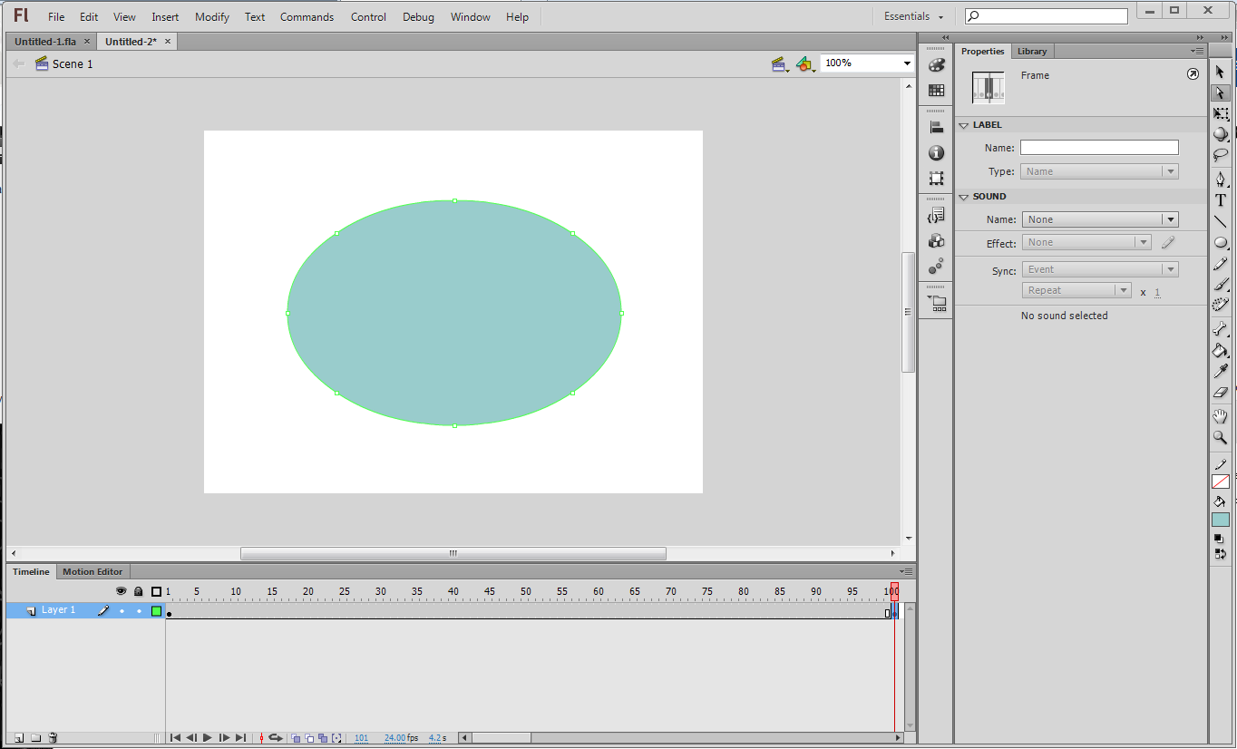Create a new layer in the timeline
The height and width of the screenshot is (749, 1237).
(18, 738)
